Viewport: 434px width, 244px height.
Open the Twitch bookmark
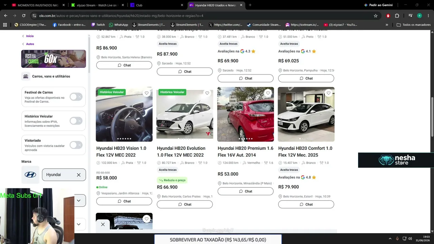click(x=98, y=25)
